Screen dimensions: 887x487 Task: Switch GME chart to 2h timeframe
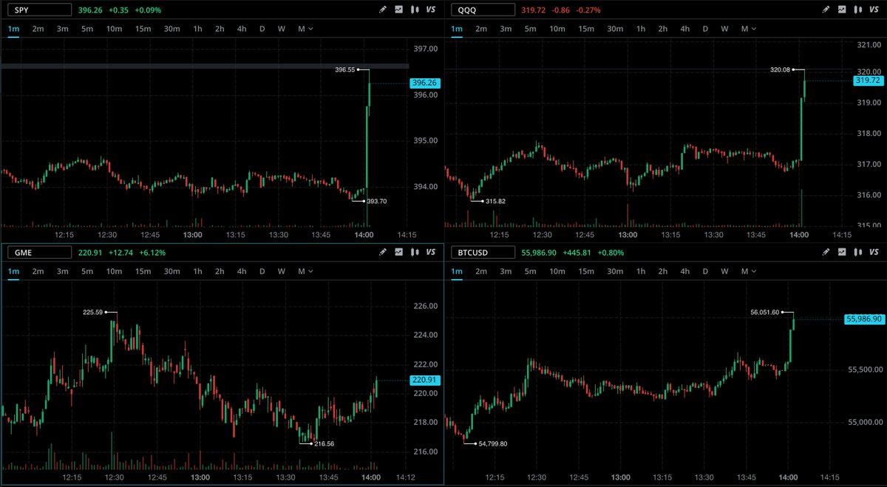click(x=220, y=271)
